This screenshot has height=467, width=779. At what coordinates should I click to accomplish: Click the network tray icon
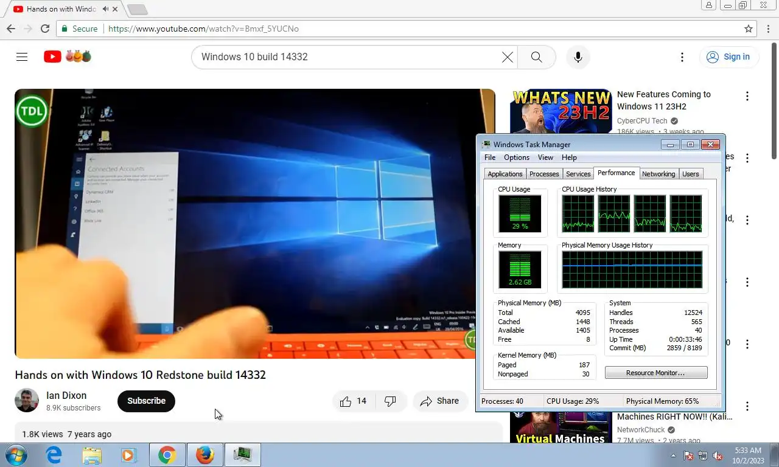pyautogui.click(x=703, y=455)
